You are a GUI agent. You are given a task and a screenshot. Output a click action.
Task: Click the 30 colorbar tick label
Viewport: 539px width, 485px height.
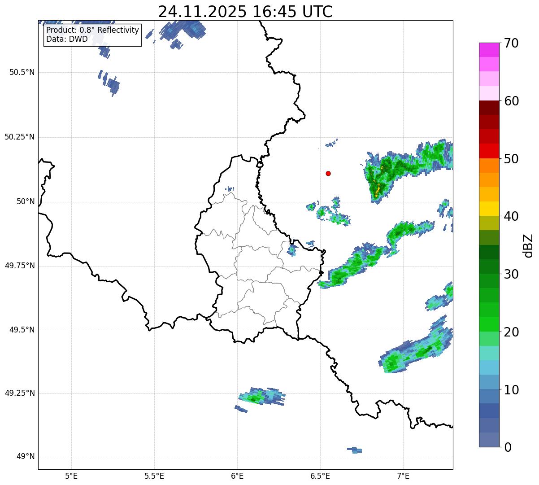click(512, 274)
